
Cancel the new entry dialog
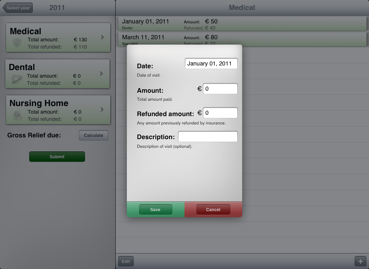pos(213,210)
